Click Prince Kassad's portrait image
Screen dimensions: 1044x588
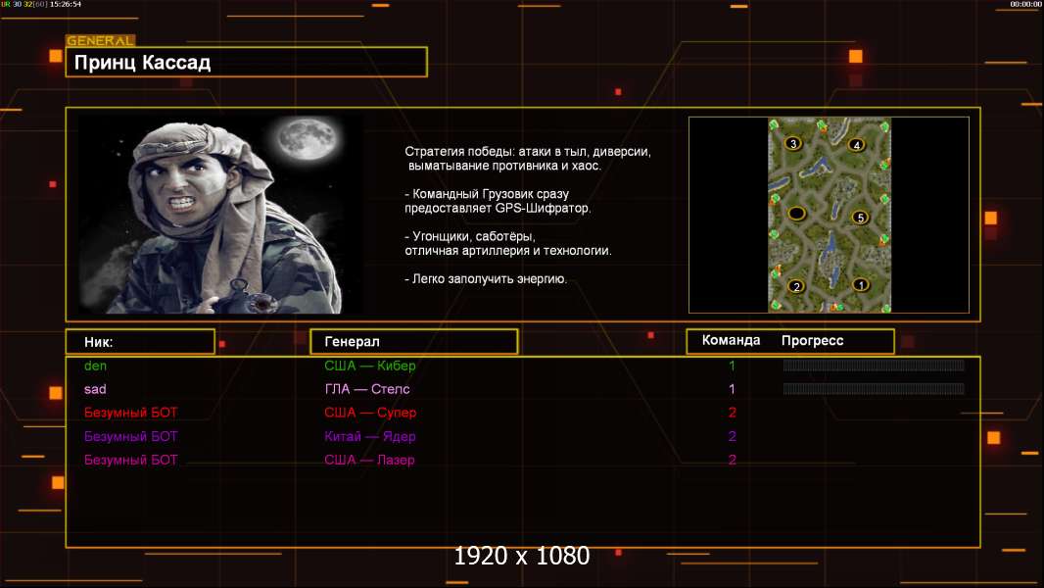[220, 216]
